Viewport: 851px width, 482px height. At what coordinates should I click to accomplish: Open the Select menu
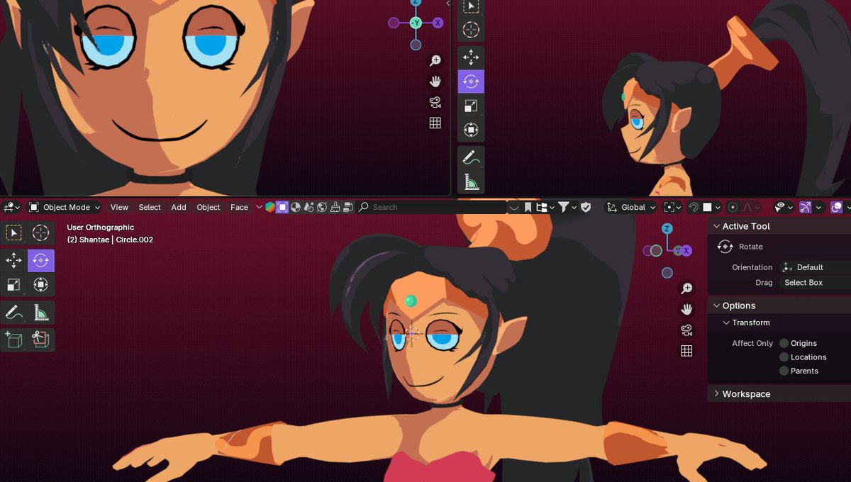point(150,207)
